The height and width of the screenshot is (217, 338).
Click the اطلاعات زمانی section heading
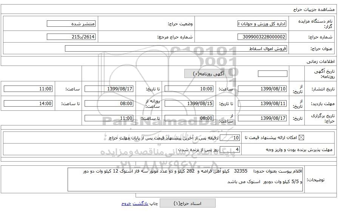click(x=321, y=62)
